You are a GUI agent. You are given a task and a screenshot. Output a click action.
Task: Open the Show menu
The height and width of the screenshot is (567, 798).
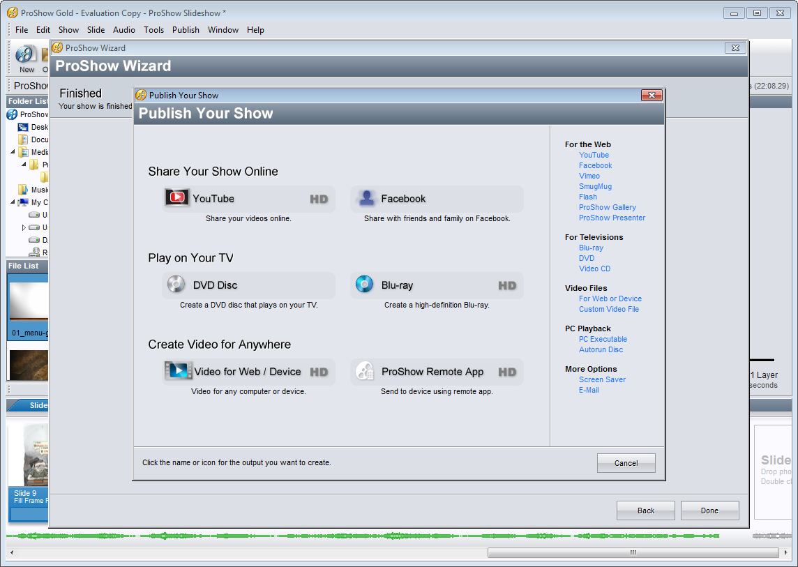coord(68,30)
